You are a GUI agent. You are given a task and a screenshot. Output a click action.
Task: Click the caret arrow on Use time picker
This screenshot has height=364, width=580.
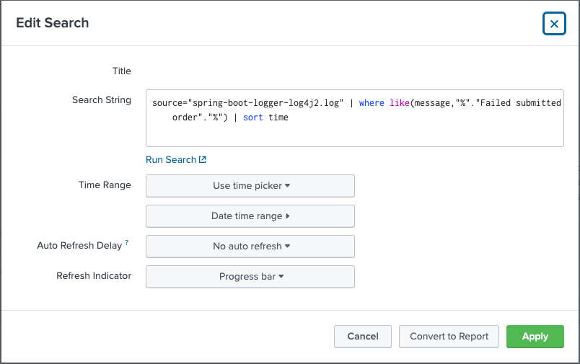[288, 186]
